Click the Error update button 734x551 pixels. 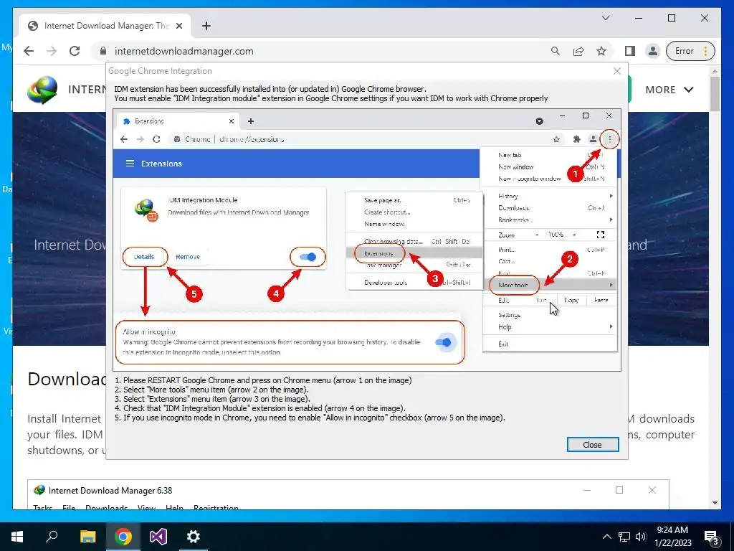click(692, 51)
